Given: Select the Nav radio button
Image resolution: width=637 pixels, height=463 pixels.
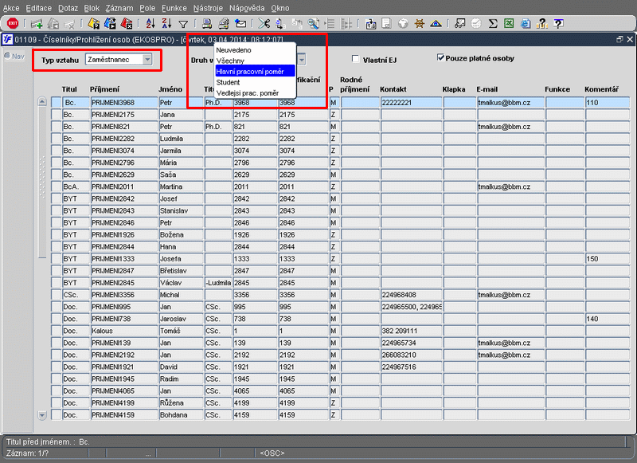Looking at the screenshot, I should [x=7, y=56].
